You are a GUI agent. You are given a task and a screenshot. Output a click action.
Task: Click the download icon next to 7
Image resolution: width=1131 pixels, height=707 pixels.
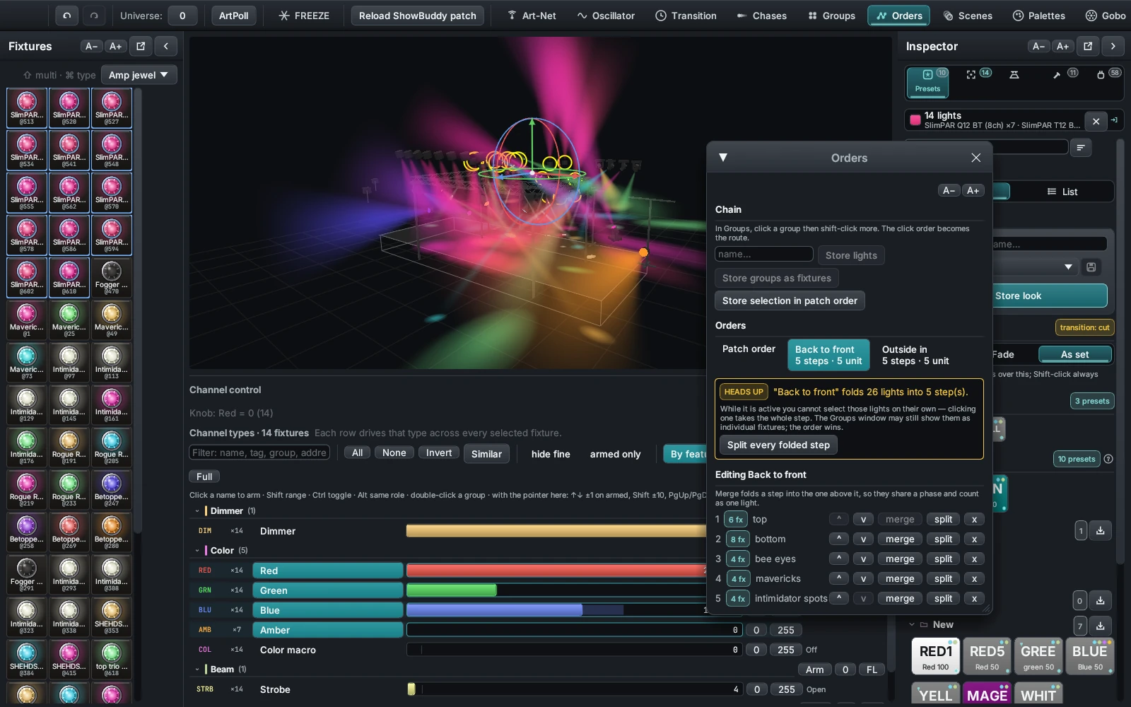point(1101,626)
